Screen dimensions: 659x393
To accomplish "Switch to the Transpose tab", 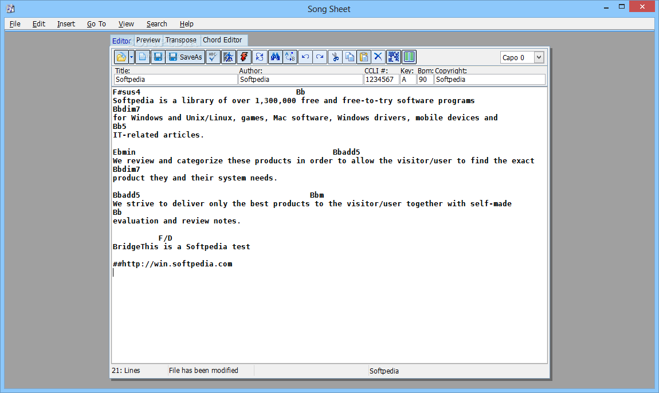I will click(181, 40).
